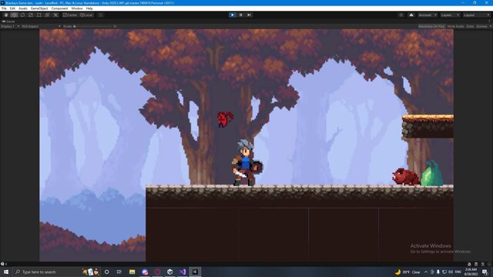Click the player character in the game view

(247, 162)
